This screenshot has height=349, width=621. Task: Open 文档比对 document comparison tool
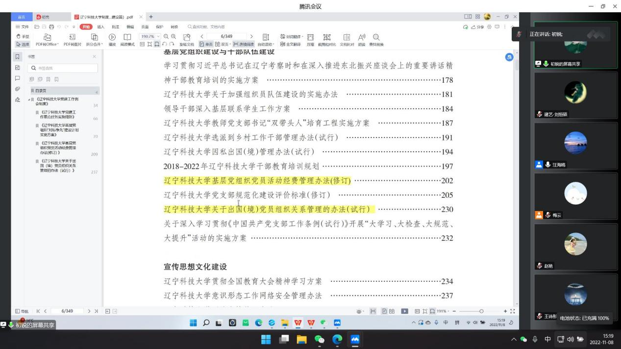click(347, 40)
